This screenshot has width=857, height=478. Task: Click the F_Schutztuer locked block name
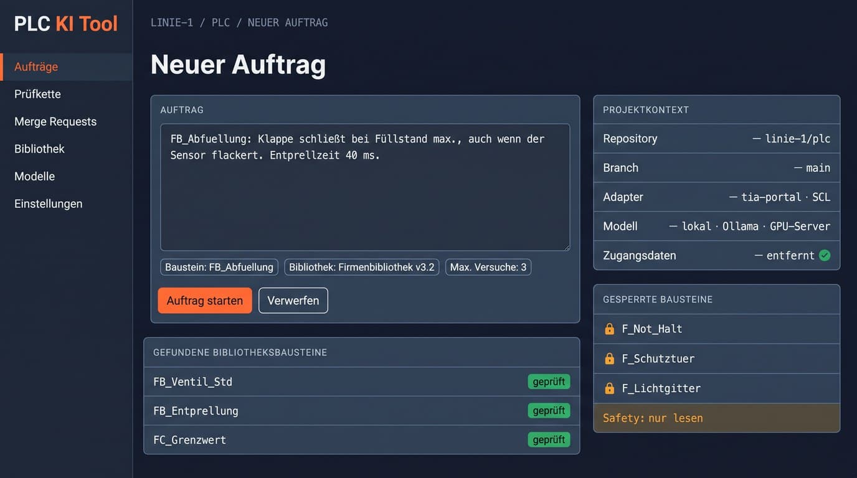[x=658, y=358]
